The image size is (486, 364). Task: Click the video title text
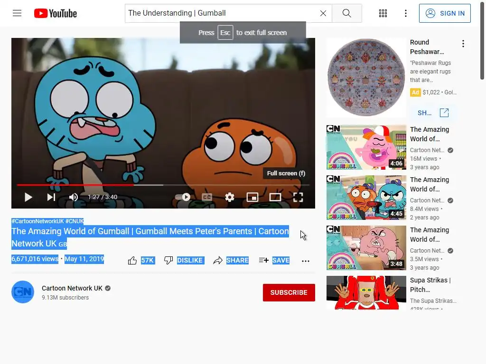pos(150,237)
